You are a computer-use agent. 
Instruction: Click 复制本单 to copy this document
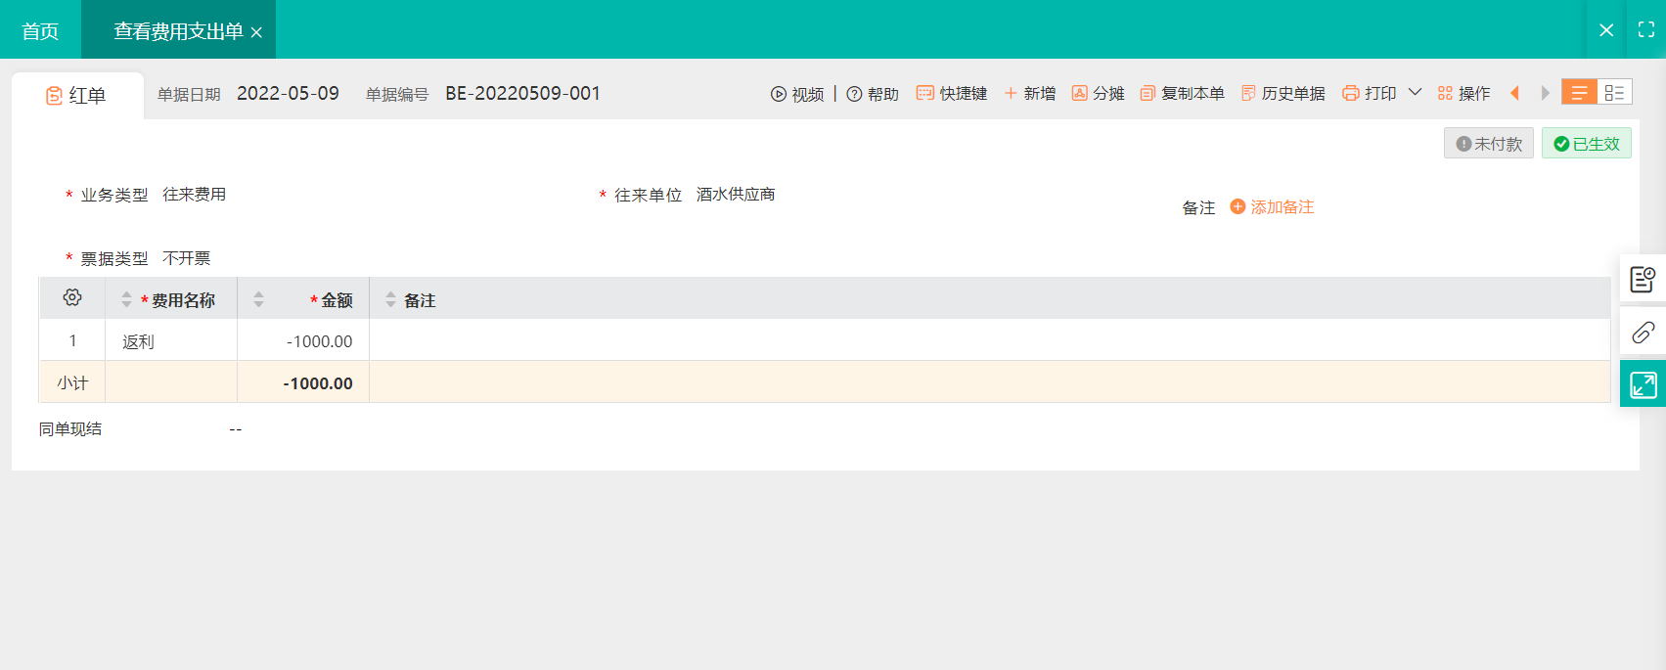pos(1182,94)
